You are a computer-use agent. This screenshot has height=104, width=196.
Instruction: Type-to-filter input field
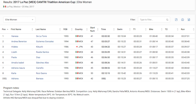point(154,20)
